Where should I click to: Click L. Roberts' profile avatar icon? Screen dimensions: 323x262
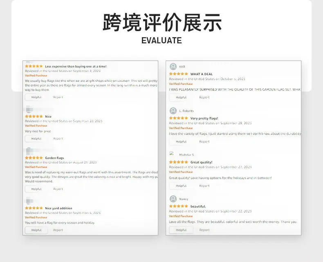pyautogui.click(x=173, y=111)
